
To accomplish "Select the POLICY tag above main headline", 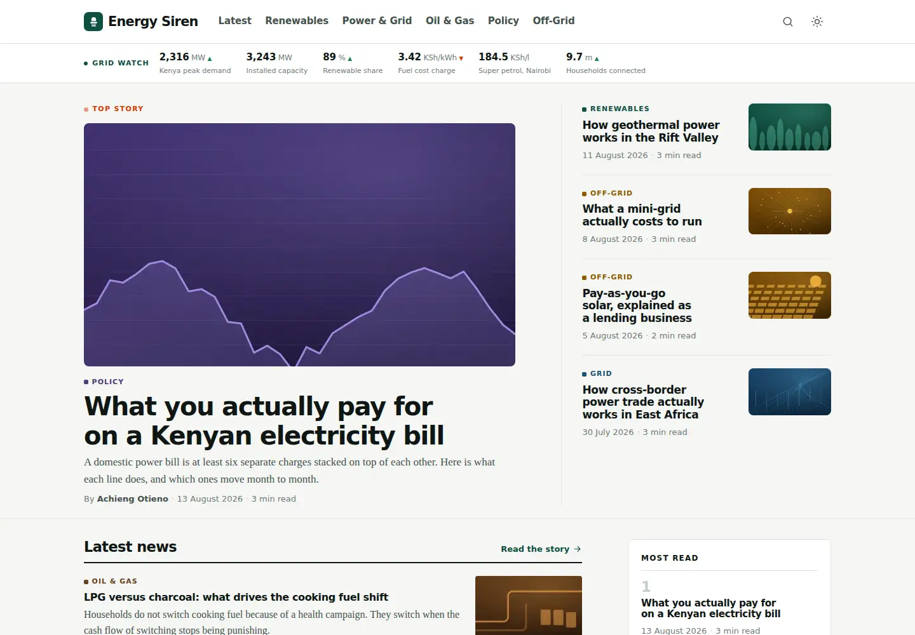I will (104, 382).
